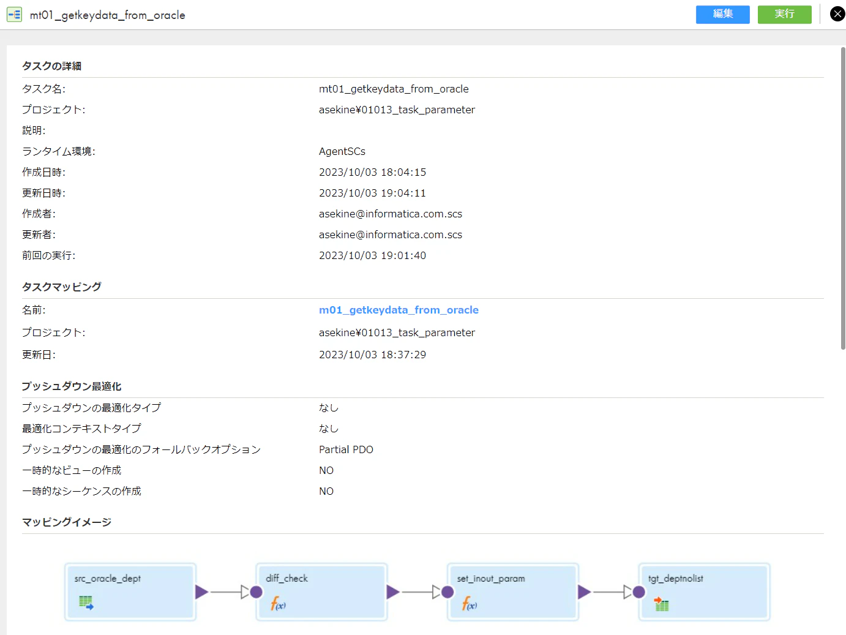
Task: Click the NO value for 一時的なビューの作成
Action: 326,470
